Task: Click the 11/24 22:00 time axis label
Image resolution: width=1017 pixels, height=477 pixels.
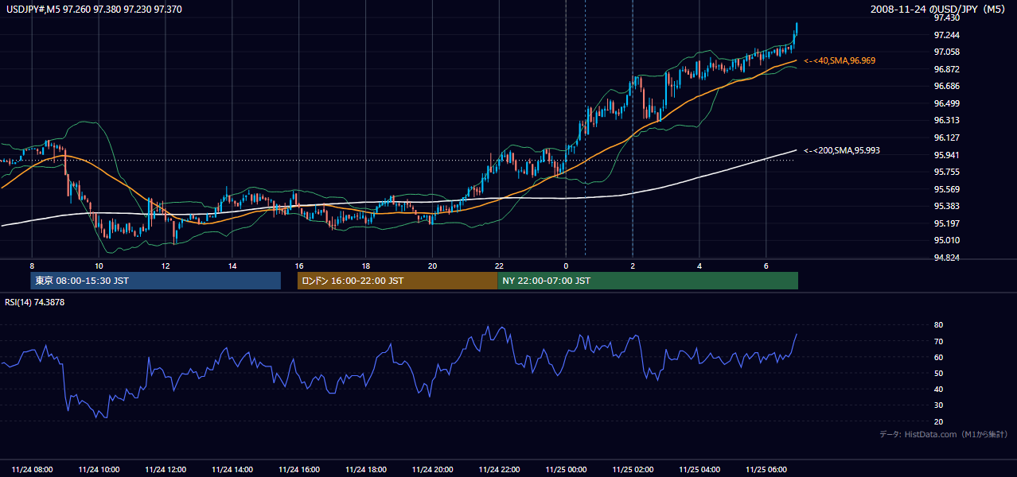Action: coord(500,469)
